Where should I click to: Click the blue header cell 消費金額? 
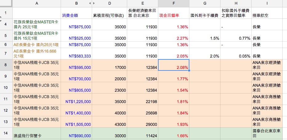tap(76, 13)
